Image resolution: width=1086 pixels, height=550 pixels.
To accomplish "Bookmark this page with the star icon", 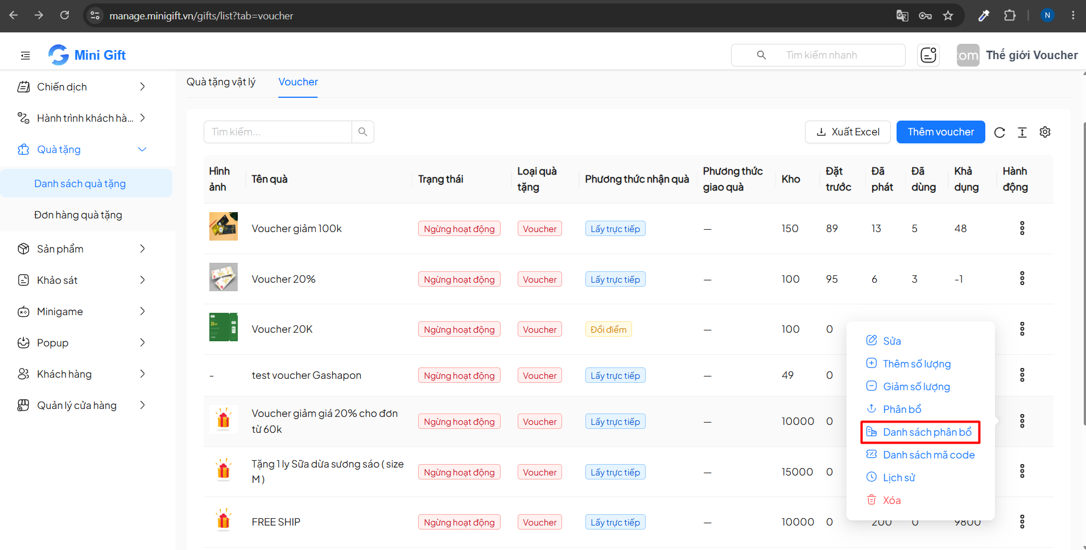I will tap(948, 15).
